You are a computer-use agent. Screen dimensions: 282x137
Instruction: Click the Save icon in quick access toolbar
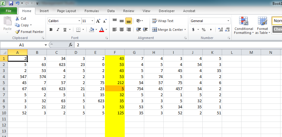point(11,3)
